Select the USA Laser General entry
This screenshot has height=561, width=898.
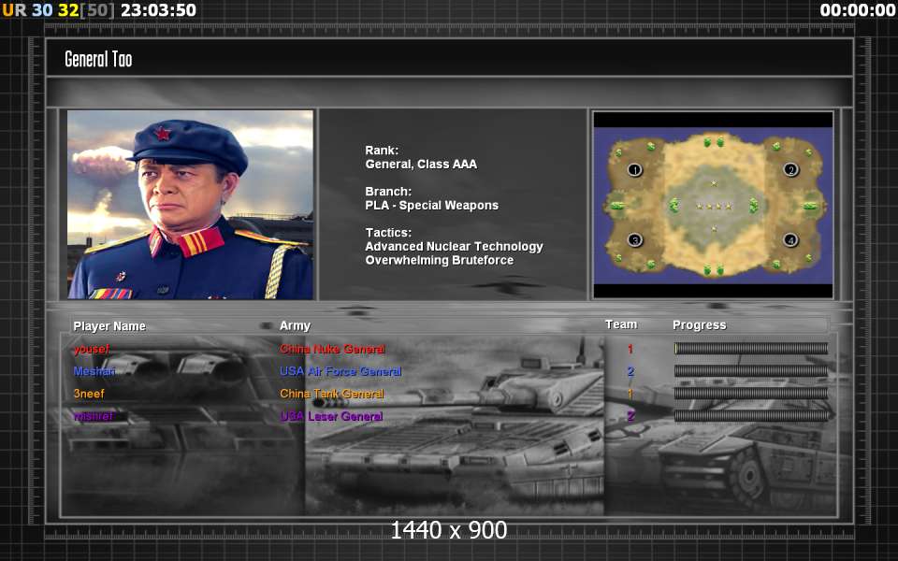(x=331, y=416)
